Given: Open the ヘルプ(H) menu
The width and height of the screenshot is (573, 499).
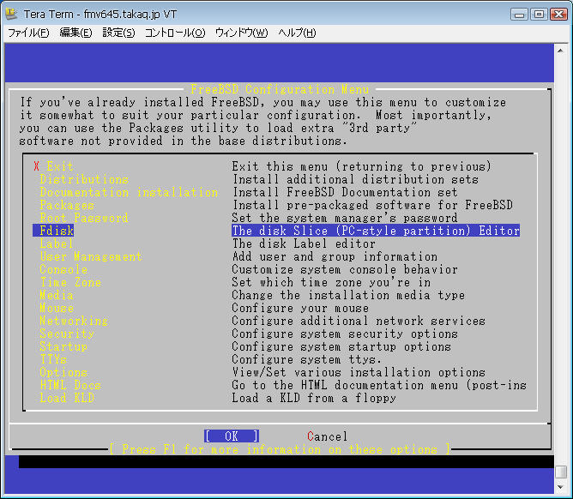Looking at the screenshot, I should (x=297, y=33).
